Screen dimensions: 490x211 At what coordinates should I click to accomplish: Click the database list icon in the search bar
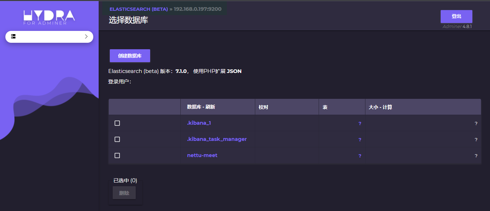[14, 36]
